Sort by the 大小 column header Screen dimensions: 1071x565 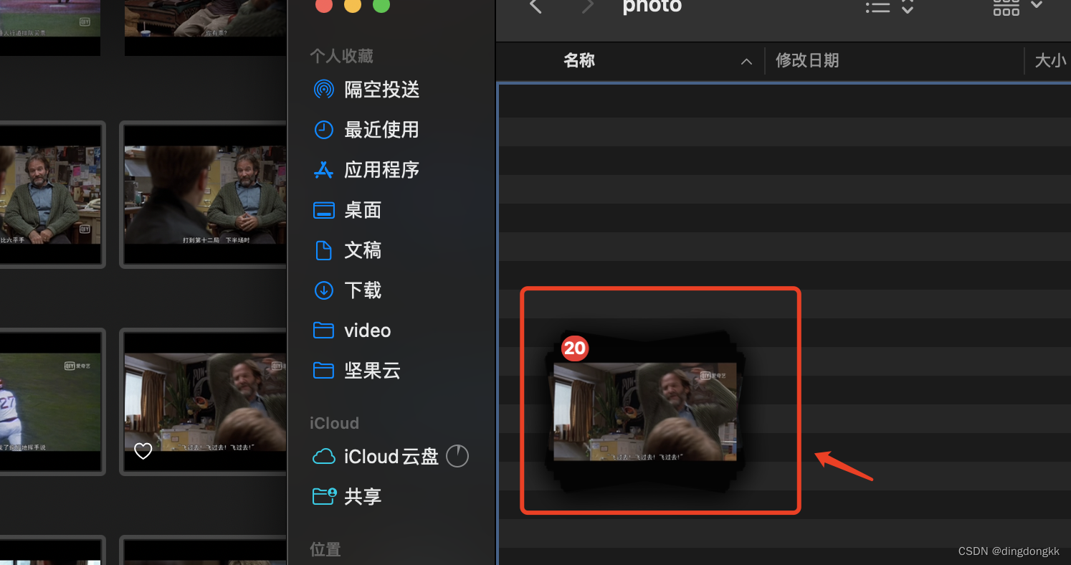[1050, 61]
